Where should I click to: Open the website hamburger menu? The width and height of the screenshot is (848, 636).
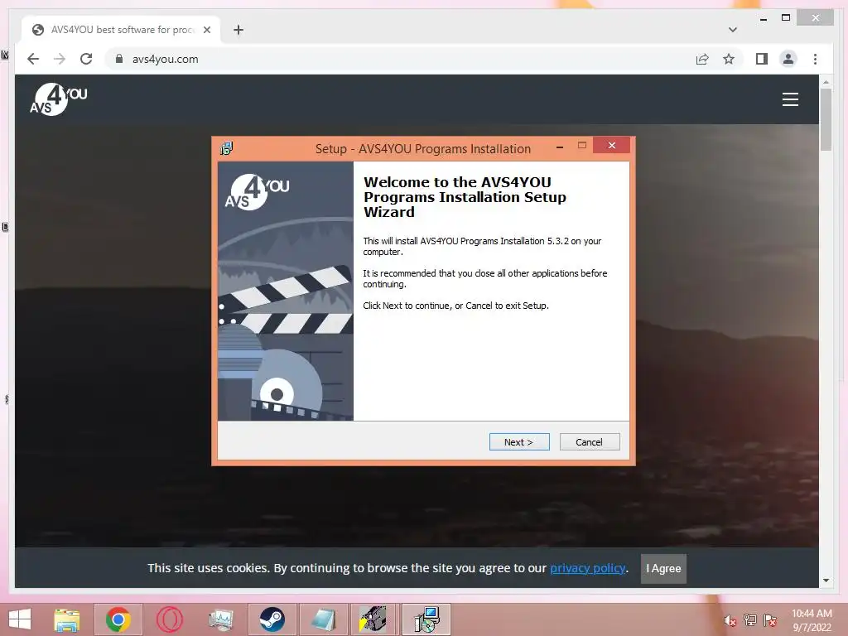[790, 99]
